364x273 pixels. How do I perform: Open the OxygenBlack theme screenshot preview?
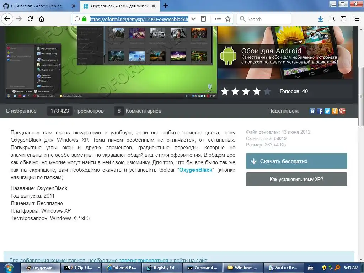(111, 63)
